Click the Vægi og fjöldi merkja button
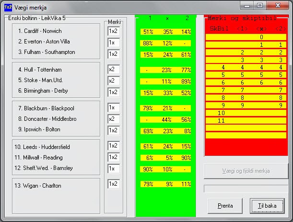293x222 pixels. [246, 171]
